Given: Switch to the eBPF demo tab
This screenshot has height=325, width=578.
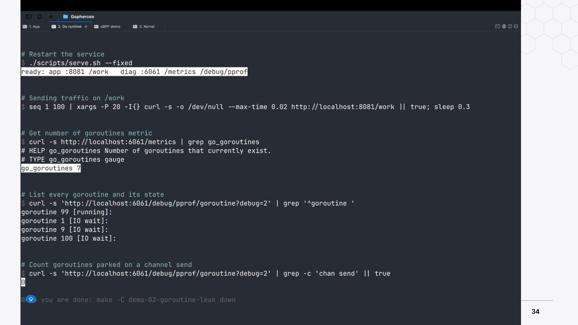Looking at the screenshot, I should coord(107,26).
